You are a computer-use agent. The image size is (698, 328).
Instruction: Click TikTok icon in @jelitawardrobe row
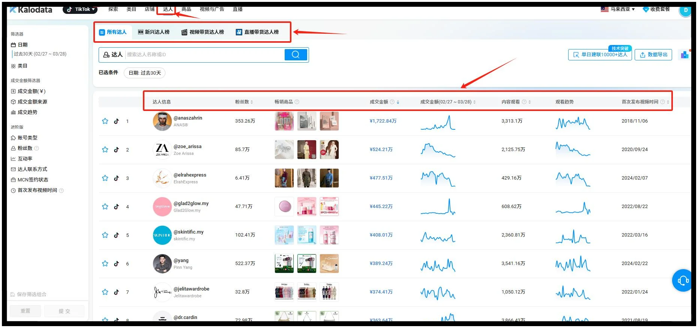(116, 292)
